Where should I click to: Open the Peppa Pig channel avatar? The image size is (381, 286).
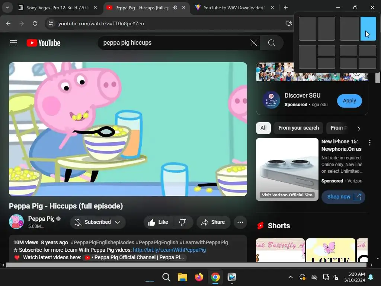coord(16,222)
